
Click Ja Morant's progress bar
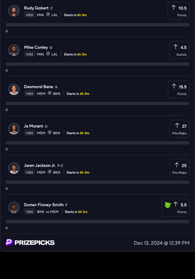[97, 143]
